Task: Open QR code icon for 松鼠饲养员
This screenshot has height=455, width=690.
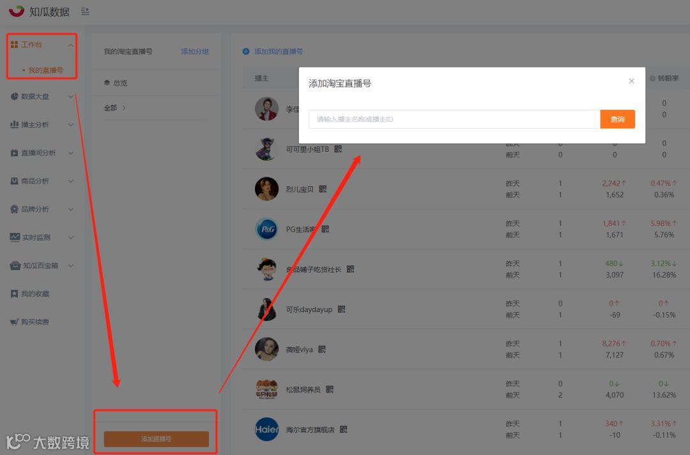Action: (330, 389)
